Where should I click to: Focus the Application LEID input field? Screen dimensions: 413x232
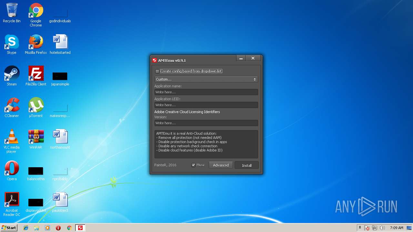206,105
